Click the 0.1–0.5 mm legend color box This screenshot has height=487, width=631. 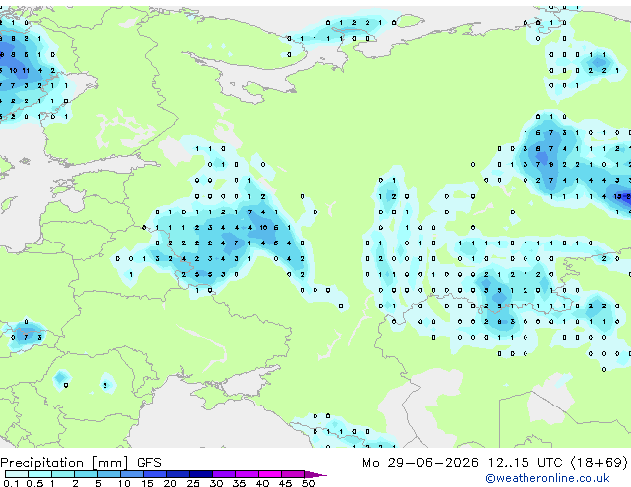point(17,474)
